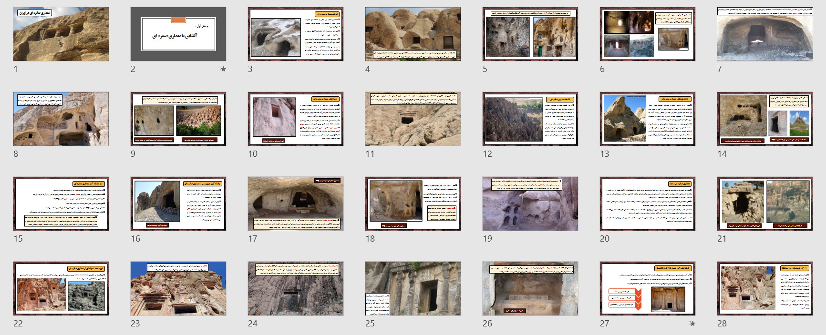Select slide 1 title thumbnail
The width and height of the screenshot is (826, 335).
(x=61, y=34)
